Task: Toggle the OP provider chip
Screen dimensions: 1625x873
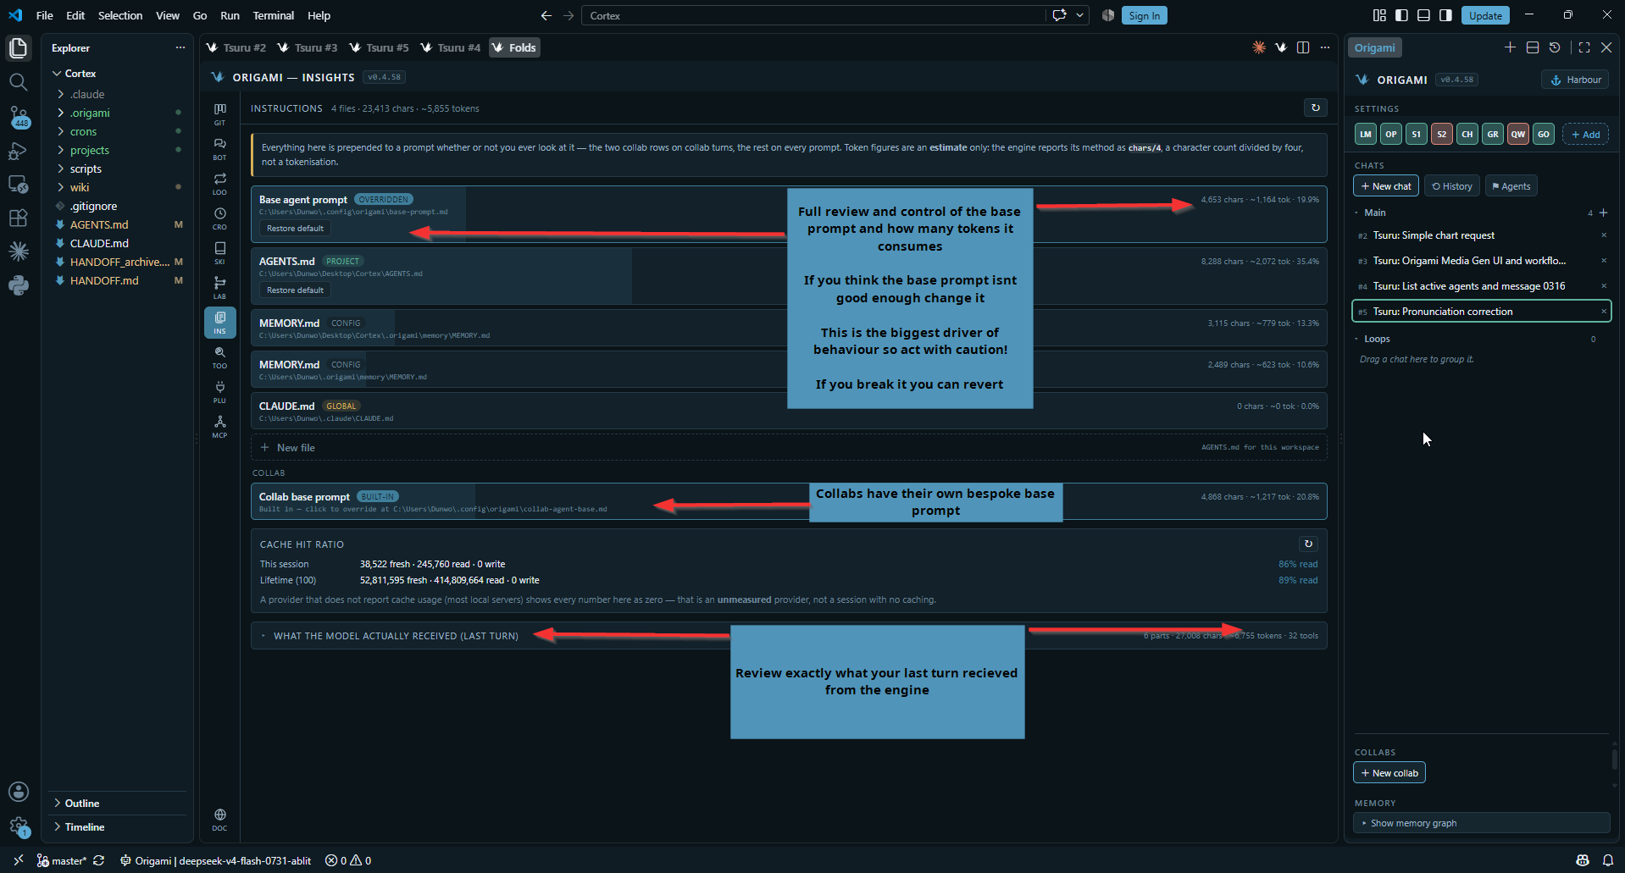Action: coord(1391,134)
